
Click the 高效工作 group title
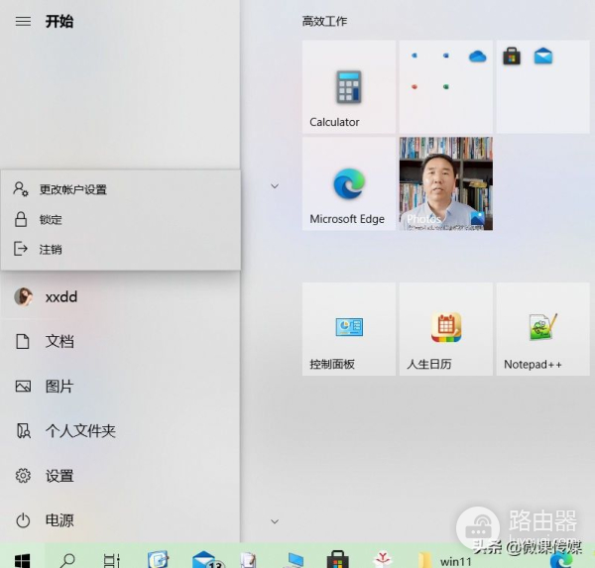(324, 21)
